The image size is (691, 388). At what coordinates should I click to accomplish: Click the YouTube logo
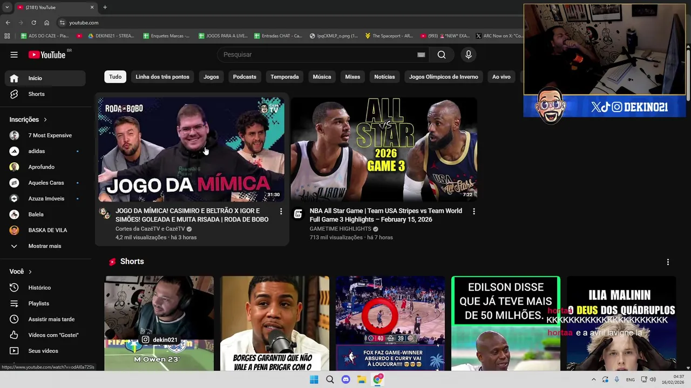click(x=47, y=54)
